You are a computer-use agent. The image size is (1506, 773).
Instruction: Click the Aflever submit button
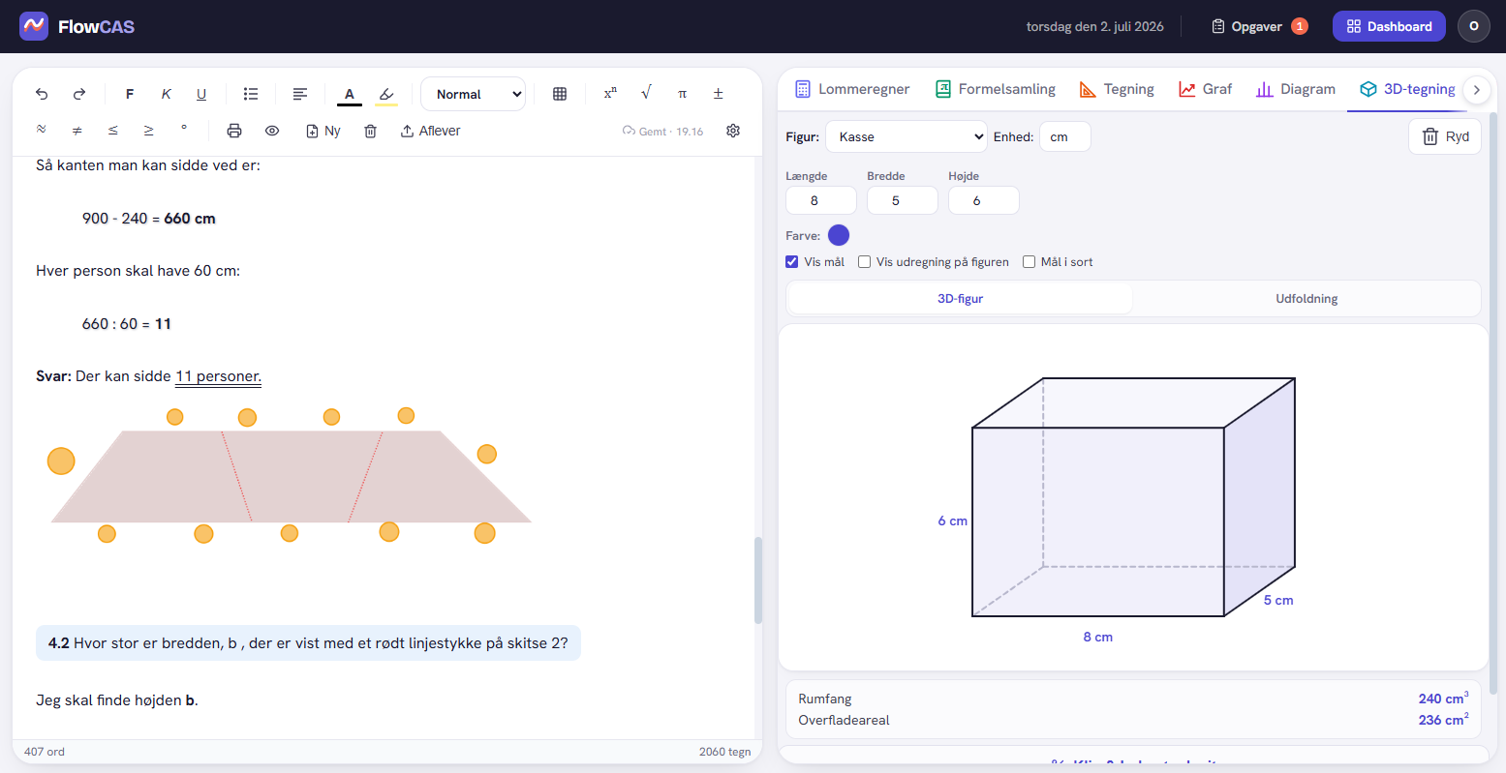[431, 131]
